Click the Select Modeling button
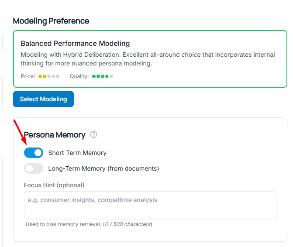The width and height of the screenshot is (293, 247). point(43,99)
